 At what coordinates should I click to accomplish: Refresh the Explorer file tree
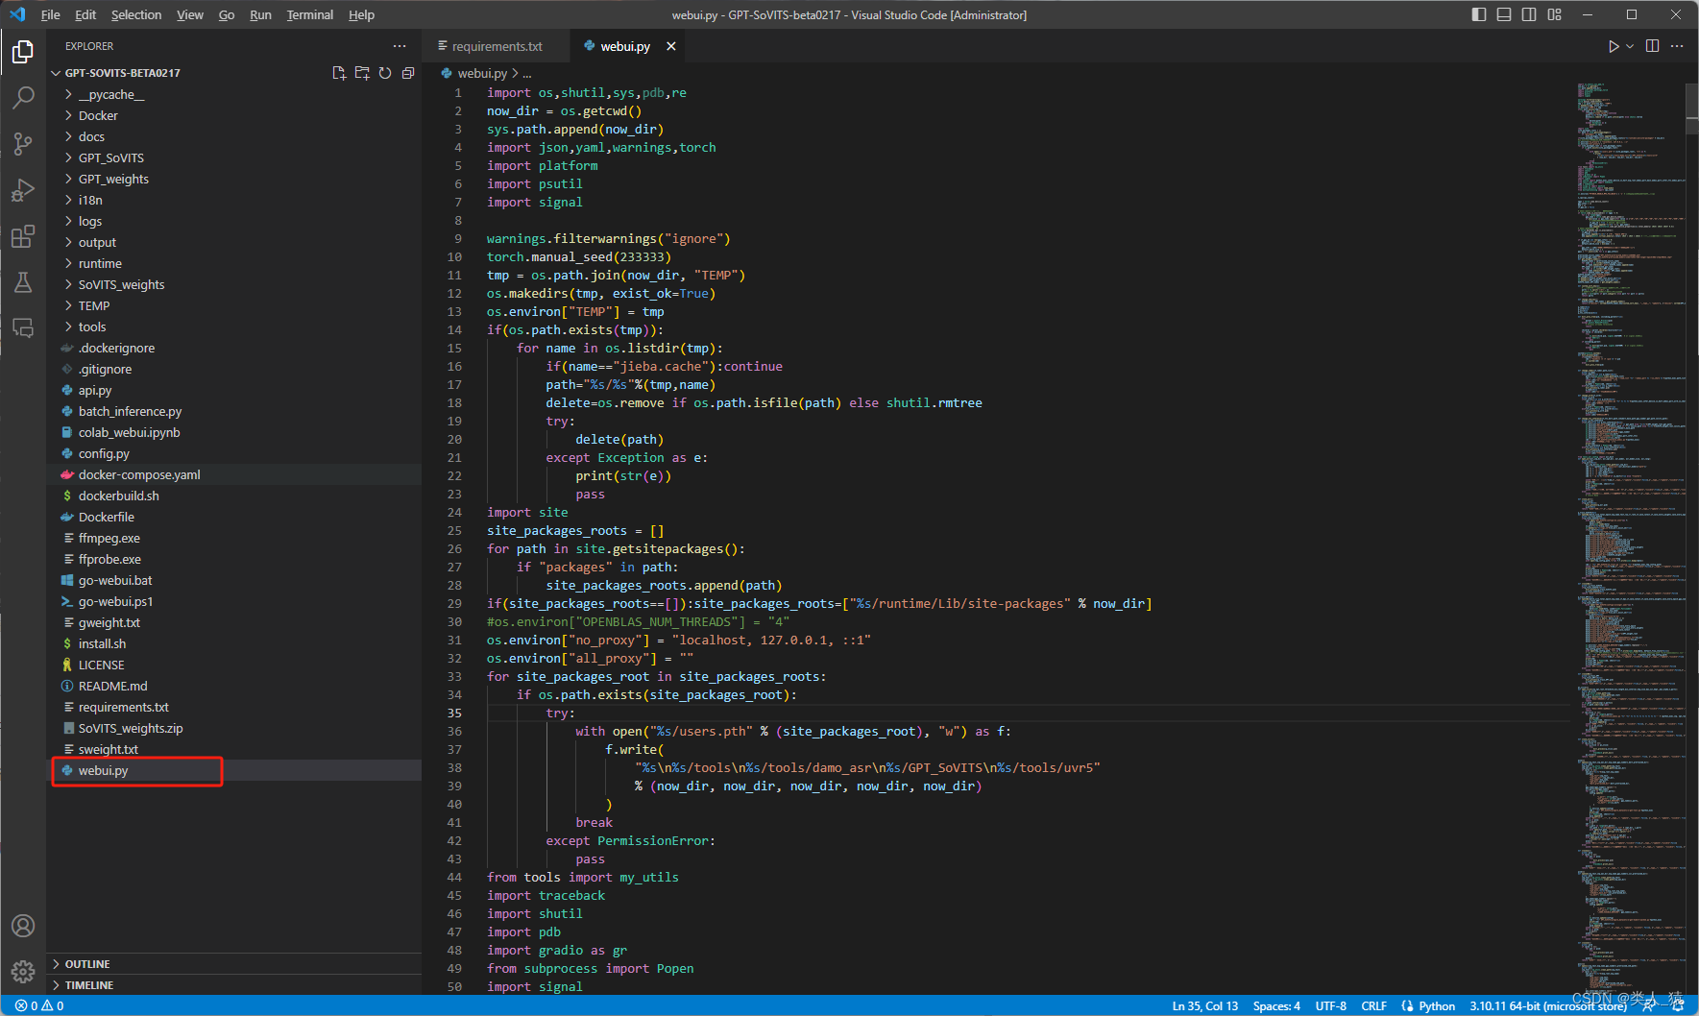(385, 73)
